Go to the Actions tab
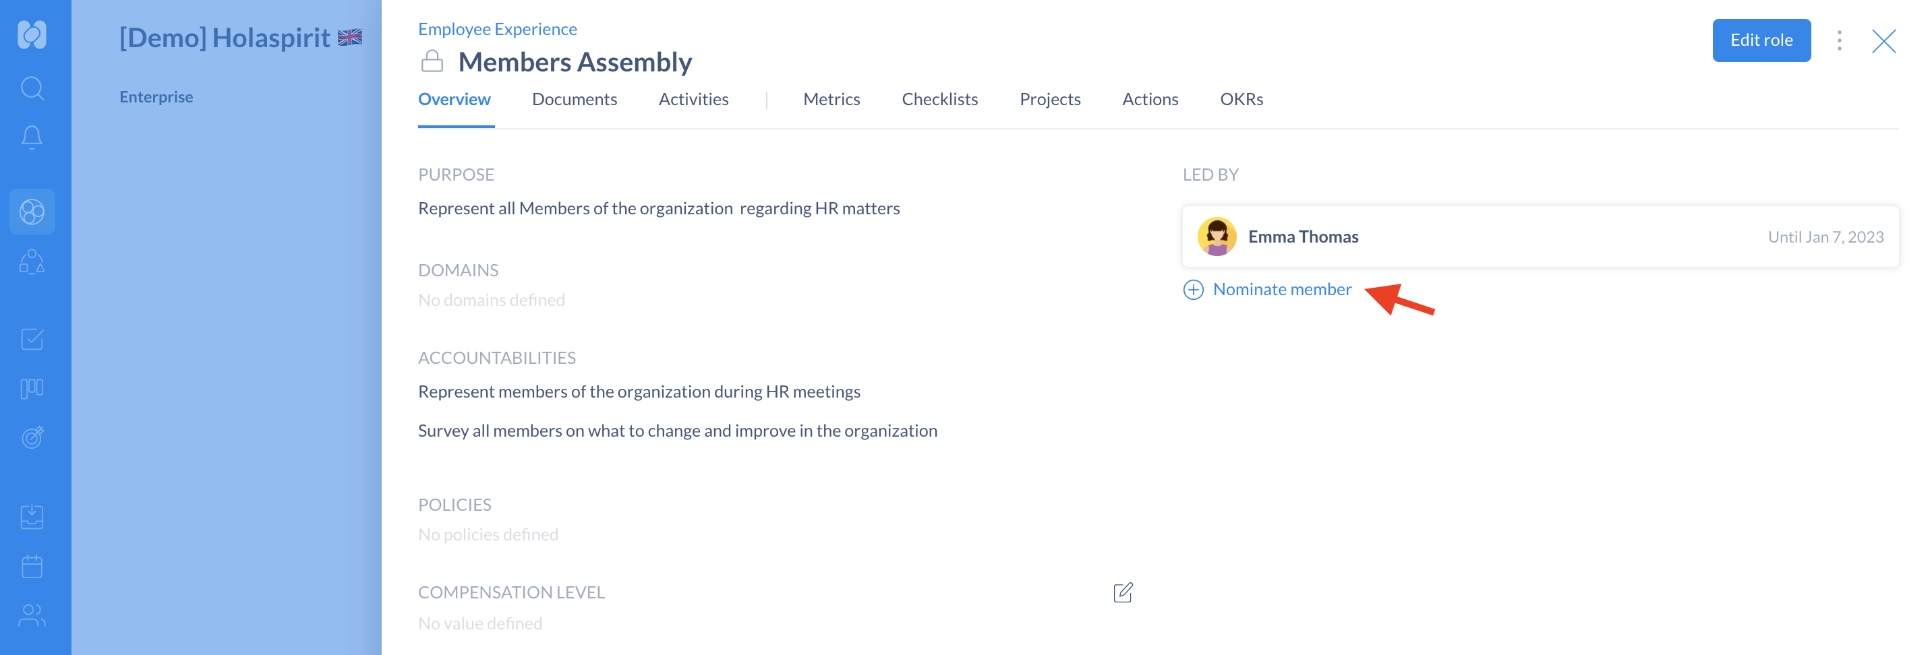The height and width of the screenshot is (655, 1930). click(1150, 100)
